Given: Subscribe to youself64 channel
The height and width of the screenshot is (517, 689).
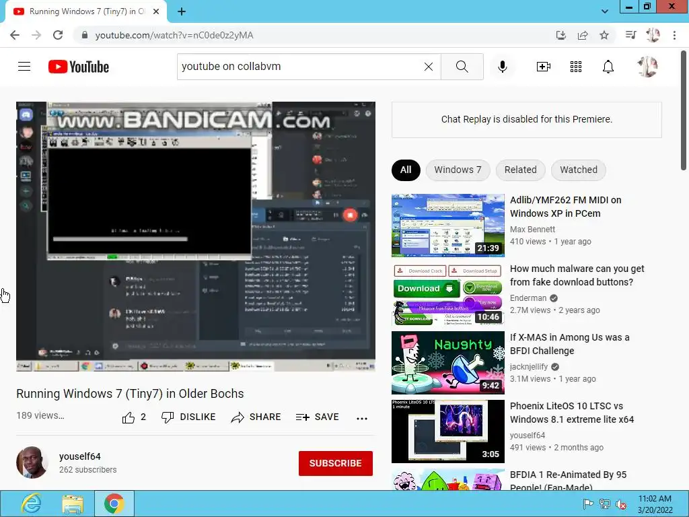Looking at the screenshot, I should 336,463.
